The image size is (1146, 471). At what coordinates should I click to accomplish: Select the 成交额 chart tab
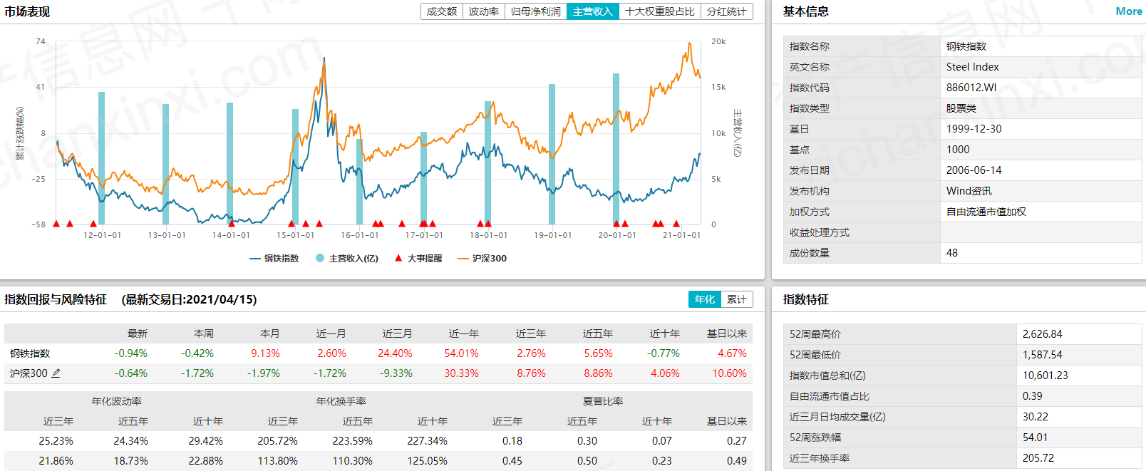[x=442, y=11]
